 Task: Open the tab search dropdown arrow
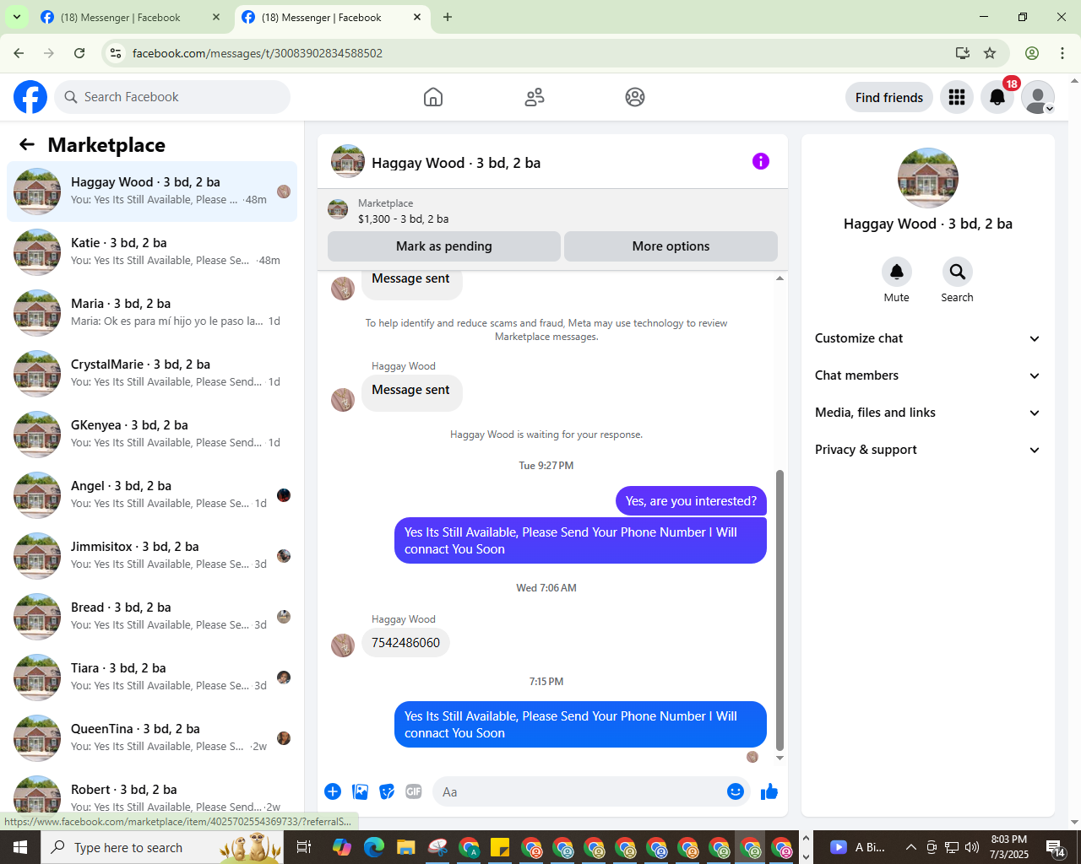16,17
